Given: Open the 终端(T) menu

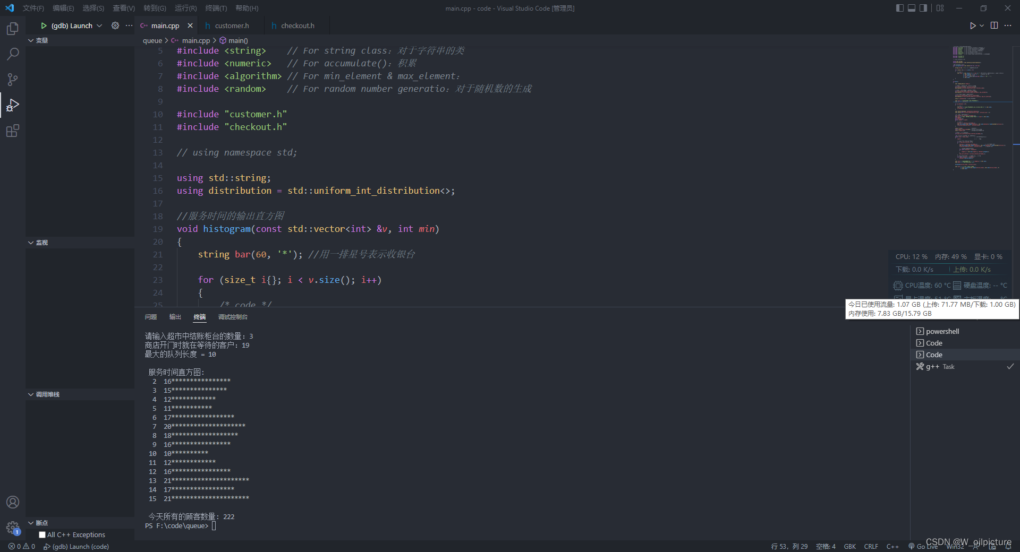Looking at the screenshot, I should 216,8.
